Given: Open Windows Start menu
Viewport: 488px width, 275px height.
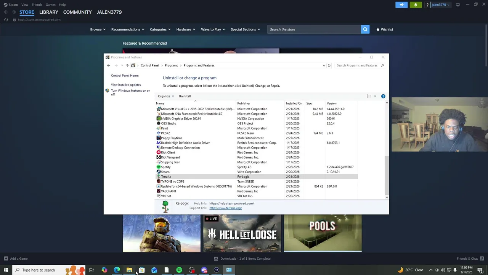Looking at the screenshot, I should point(6,270).
